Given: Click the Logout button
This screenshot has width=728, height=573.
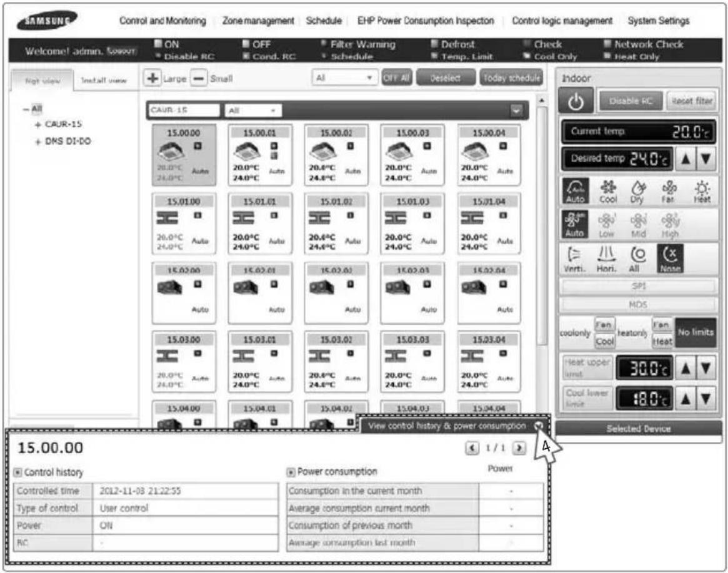Looking at the screenshot, I should [121, 51].
